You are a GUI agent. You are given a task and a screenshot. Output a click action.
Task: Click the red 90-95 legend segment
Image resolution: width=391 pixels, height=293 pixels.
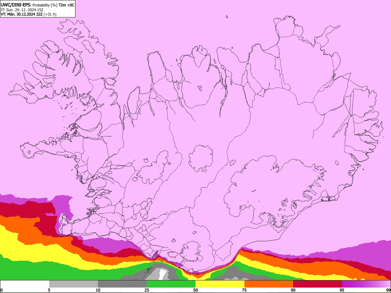pos(318,284)
